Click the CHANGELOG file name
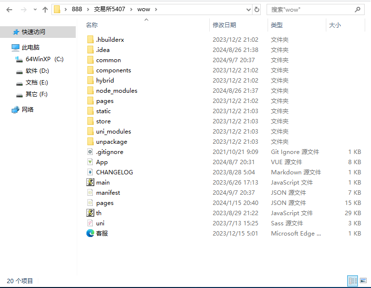Image resolution: width=371 pixels, height=288 pixels. pos(115,172)
